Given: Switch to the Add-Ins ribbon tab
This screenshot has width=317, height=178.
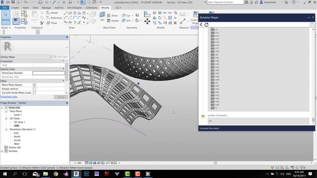Looking at the screenshot, I should (x=59, y=8).
